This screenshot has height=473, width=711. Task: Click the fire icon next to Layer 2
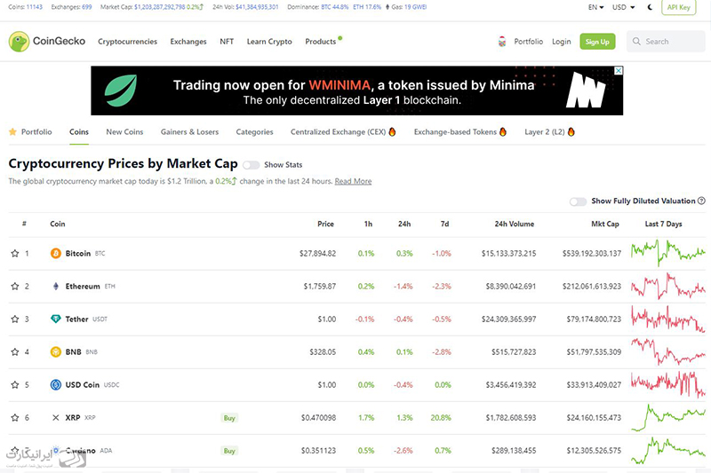571,131
